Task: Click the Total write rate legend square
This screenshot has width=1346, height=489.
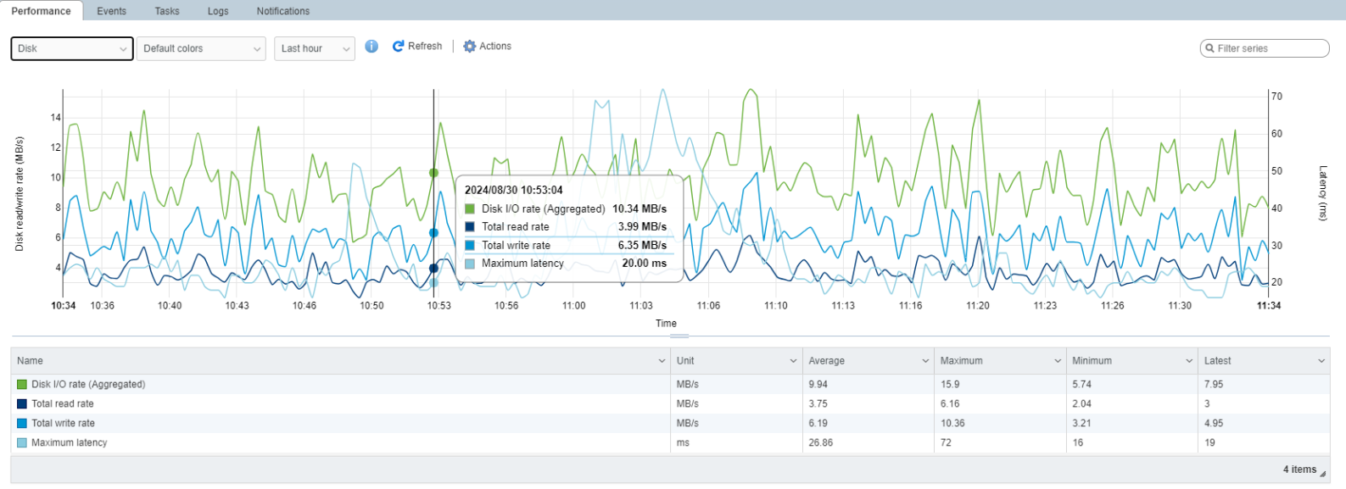Action: 22,424
